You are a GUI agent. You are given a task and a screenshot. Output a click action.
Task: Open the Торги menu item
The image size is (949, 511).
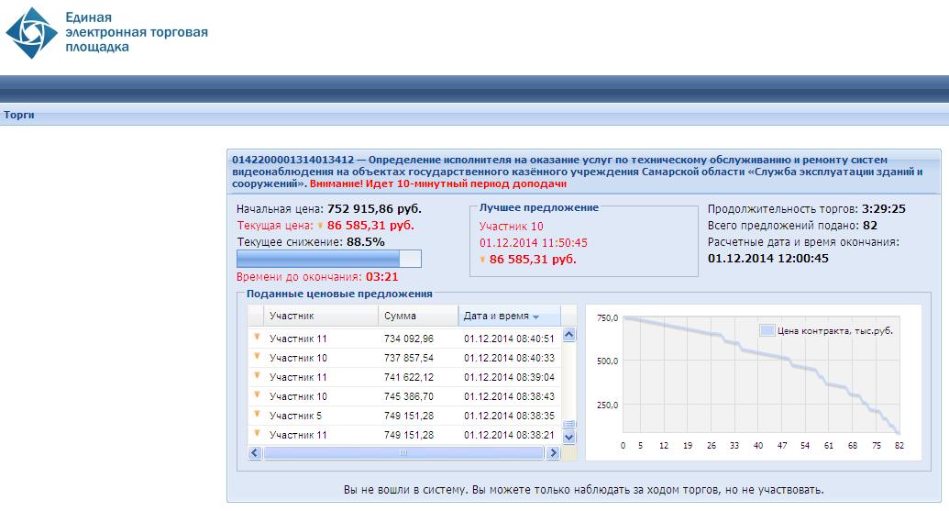coord(18,116)
